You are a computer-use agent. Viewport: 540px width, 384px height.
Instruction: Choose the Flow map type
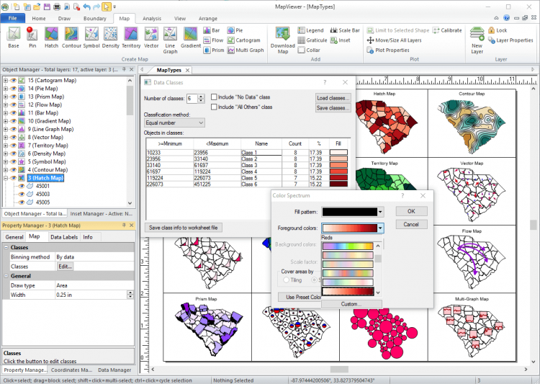(x=213, y=40)
